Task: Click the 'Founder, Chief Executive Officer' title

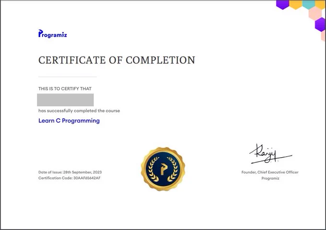Action: pos(270,172)
